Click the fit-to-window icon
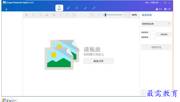Viewport: 180px width, 102px height. [x=92, y=15]
